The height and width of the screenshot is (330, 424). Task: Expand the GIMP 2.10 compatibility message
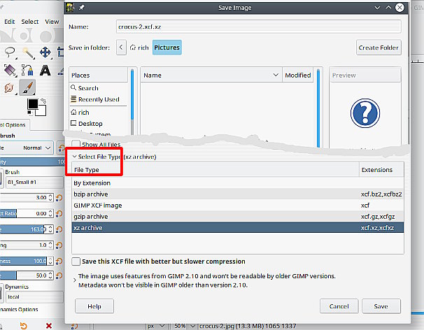(x=75, y=280)
